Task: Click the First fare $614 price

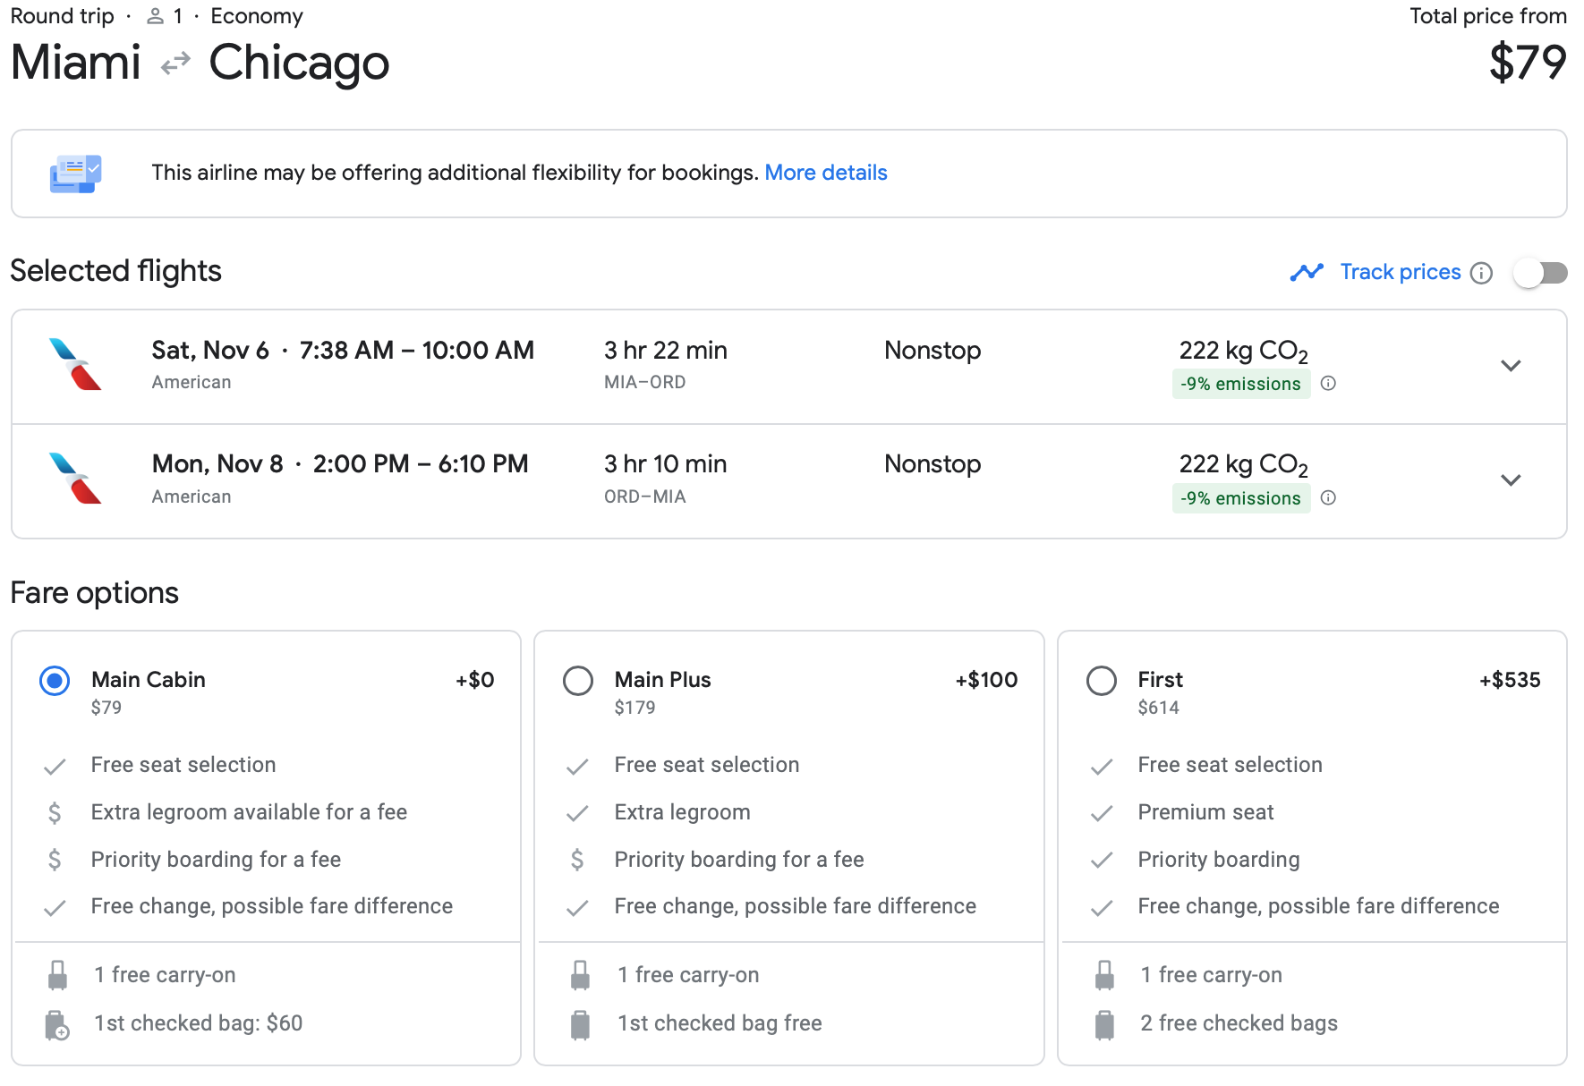Action: 1158,708
